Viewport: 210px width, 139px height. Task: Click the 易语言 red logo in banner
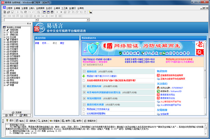point(36,29)
